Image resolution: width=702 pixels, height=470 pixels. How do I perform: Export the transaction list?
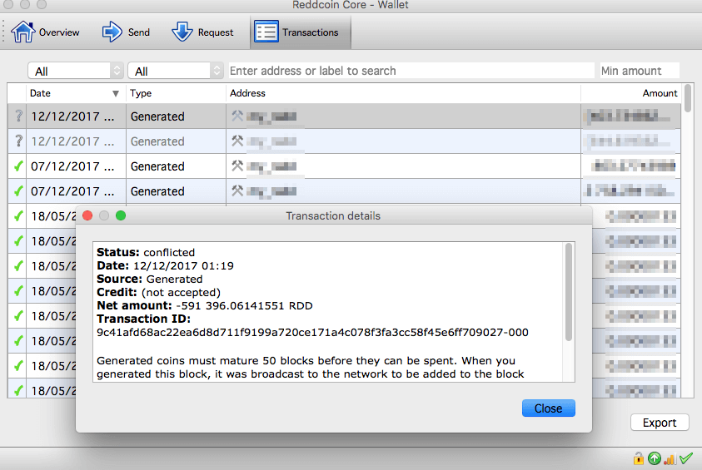tap(660, 423)
